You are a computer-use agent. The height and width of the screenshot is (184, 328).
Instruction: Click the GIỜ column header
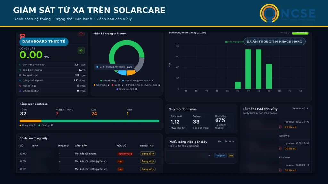(21, 146)
